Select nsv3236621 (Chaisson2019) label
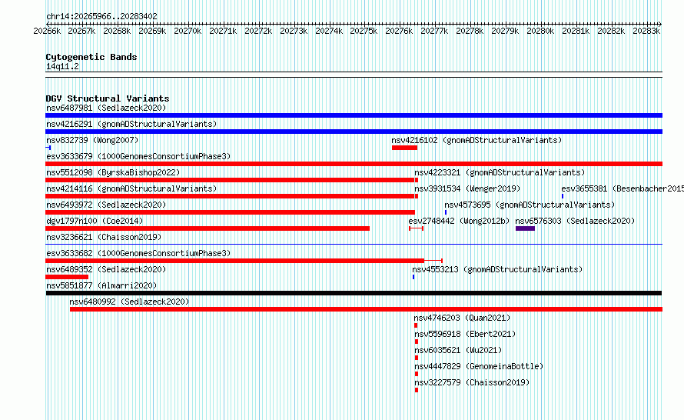 [x=104, y=237]
